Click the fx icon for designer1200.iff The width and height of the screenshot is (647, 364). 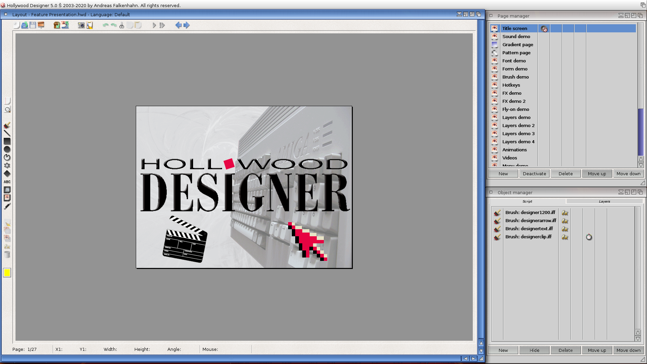(x=565, y=213)
